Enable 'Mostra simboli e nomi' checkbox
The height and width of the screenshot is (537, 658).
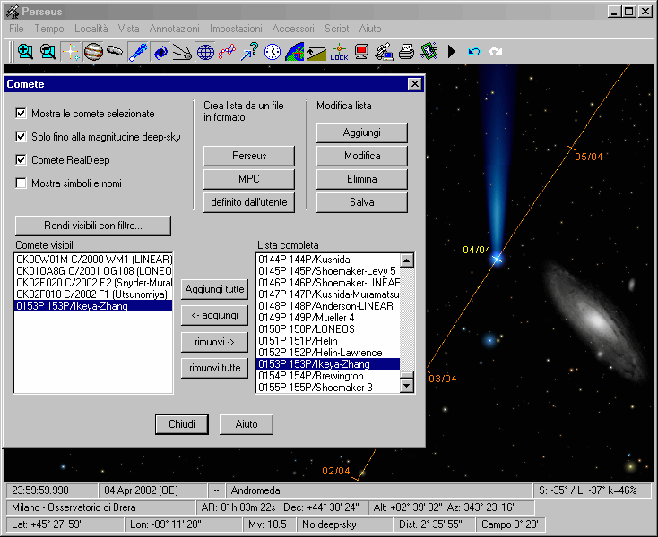[22, 183]
